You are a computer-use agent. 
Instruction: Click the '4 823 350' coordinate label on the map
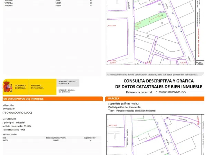tap(112, 25)
